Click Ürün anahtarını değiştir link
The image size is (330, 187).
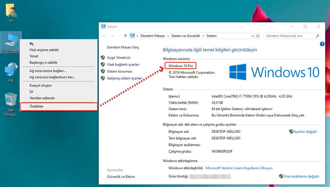301,176
